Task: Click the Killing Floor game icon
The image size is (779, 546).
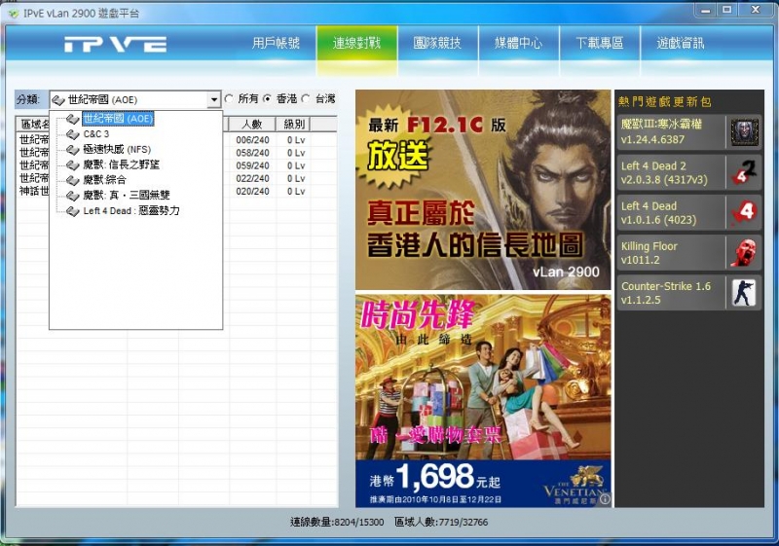Action: click(x=744, y=253)
